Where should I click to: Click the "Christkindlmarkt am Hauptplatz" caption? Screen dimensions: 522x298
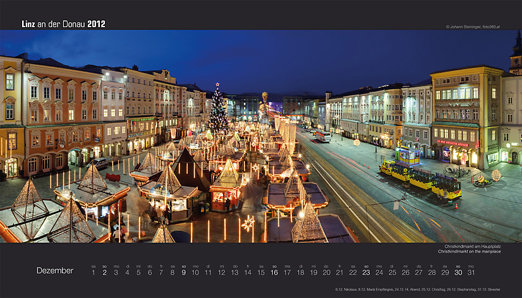pos(472,246)
